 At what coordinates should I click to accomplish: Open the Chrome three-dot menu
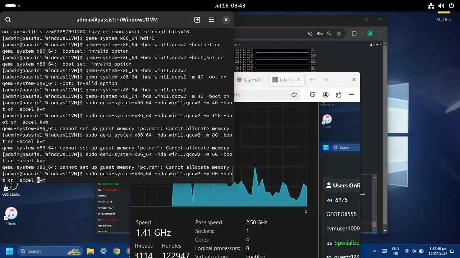coord(381,34)
